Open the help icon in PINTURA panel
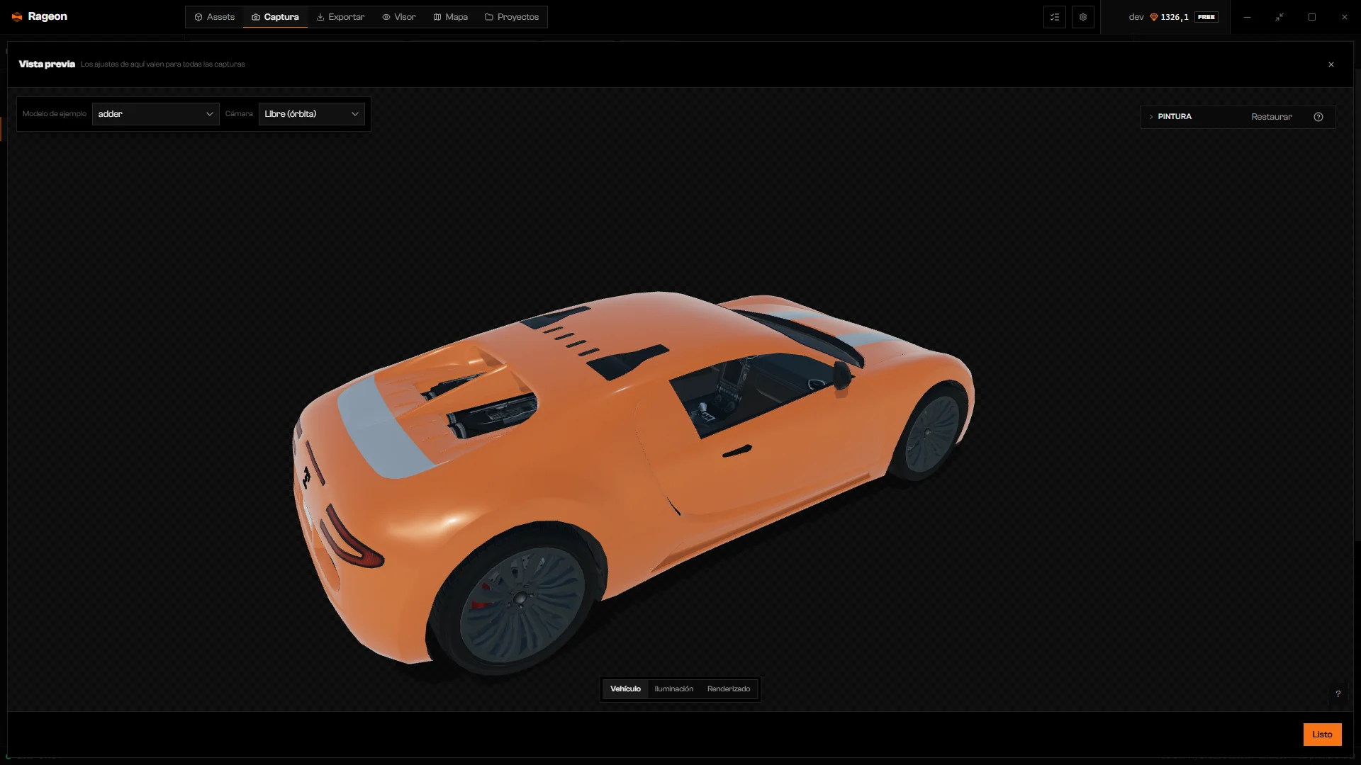Screen dimensions: 1361x765 click(1318, 117)
